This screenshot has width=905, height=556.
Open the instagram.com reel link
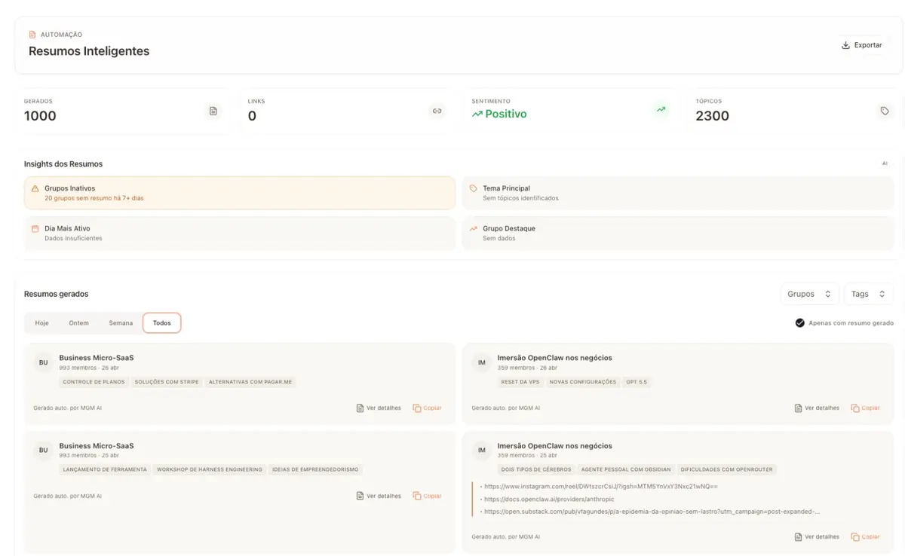tap(601, 487)
